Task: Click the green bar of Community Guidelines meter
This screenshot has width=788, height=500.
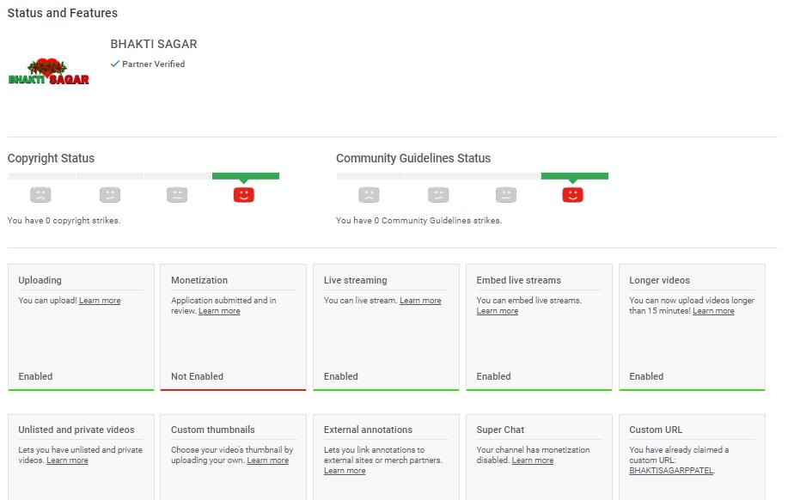Action: [x=574, y=176]
